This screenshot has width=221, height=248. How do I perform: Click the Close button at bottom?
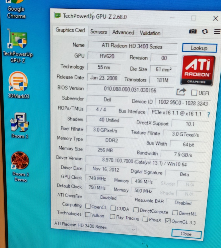click(187, 234)
